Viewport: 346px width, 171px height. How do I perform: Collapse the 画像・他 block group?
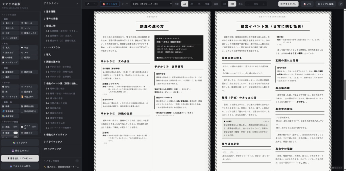tap(7, 102)
